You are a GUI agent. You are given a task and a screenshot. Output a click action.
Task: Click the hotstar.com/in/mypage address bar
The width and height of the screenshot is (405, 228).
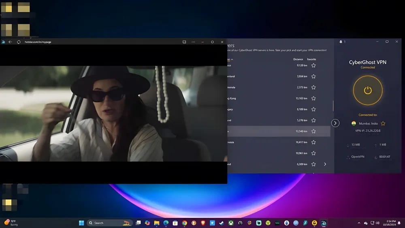coord(38,42)
